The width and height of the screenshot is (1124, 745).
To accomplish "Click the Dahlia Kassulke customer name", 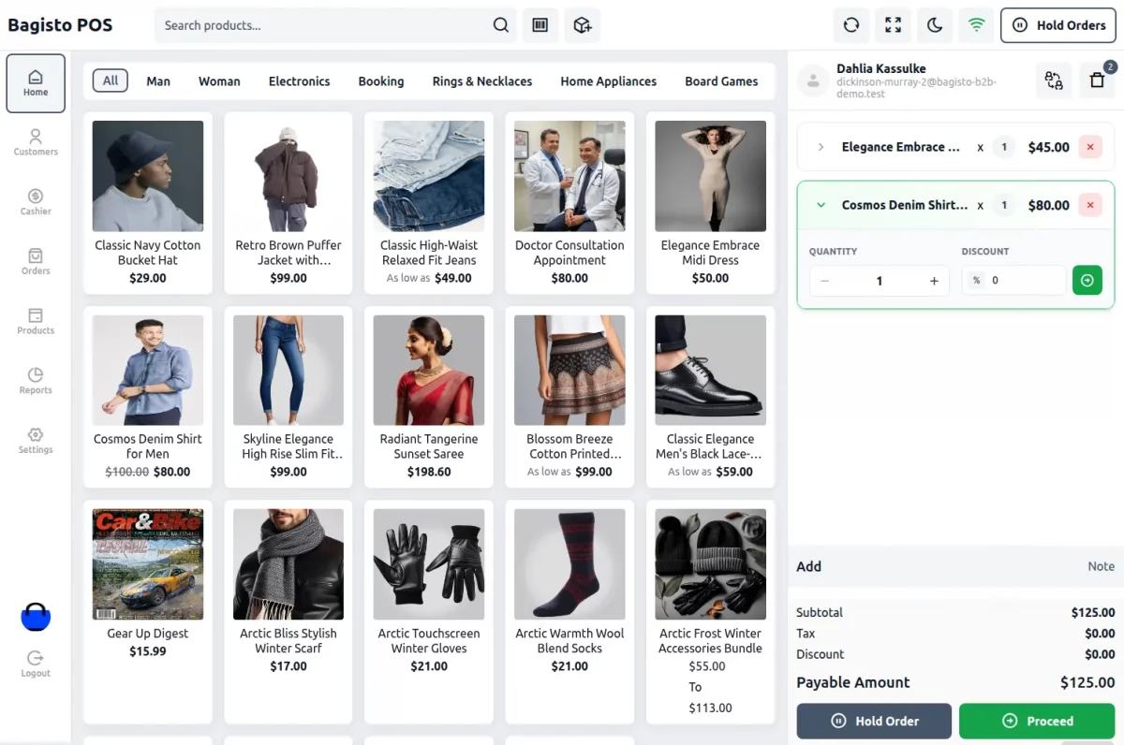I will (x=881, y=68).
